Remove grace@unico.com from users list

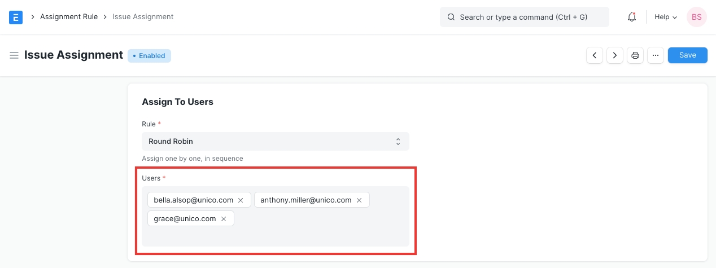coord(224,219)
